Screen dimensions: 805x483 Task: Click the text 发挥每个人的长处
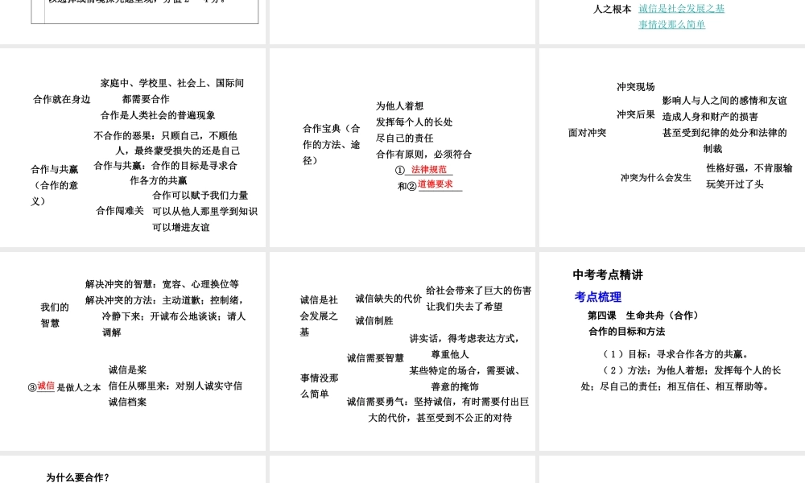coord(414,122)
